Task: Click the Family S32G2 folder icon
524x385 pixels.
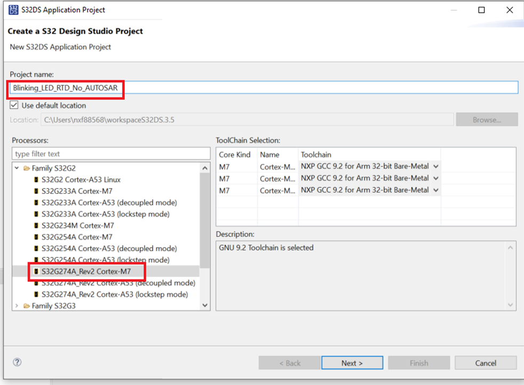Action: (x=26, y=168)
